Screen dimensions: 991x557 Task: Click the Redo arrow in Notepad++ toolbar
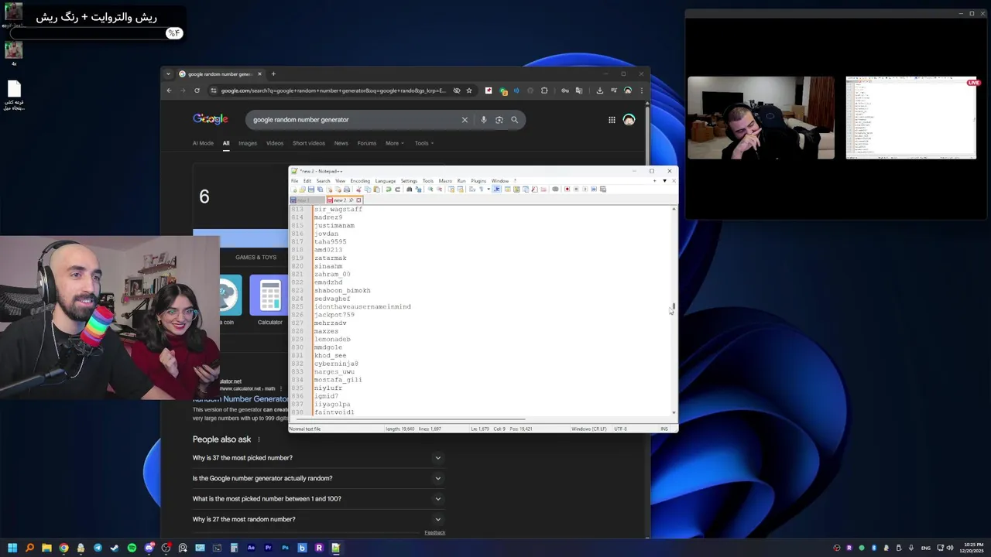397,189
